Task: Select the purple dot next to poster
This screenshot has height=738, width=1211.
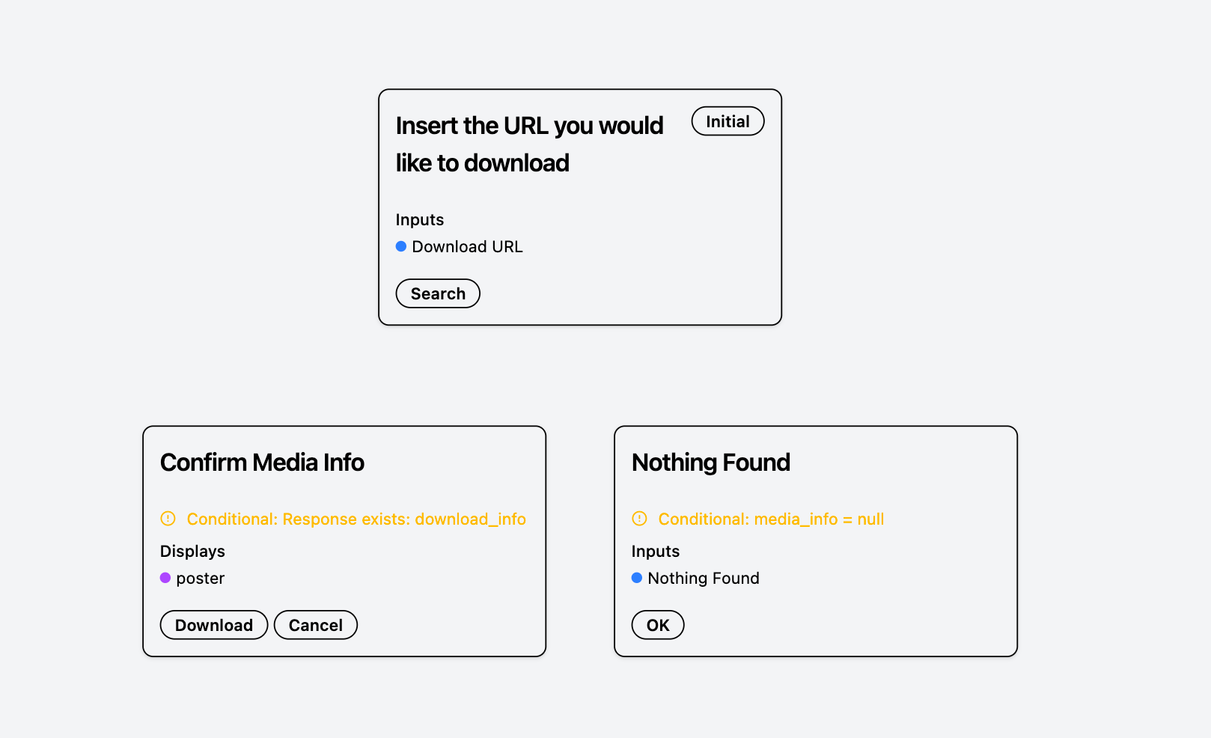Action: (165, 578)
